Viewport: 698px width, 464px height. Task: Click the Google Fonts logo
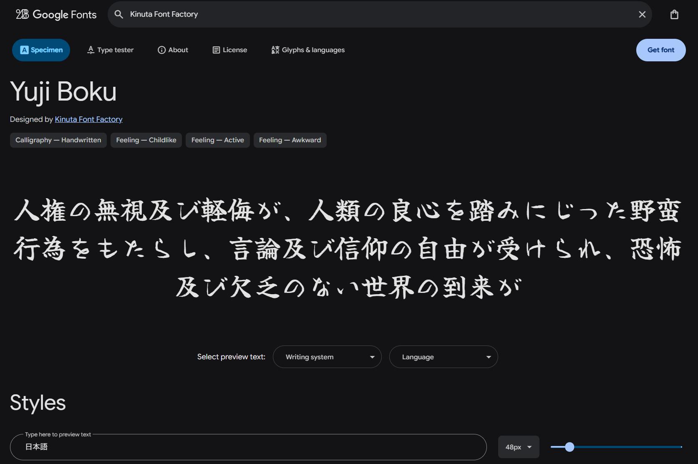[x=55, y=14]
